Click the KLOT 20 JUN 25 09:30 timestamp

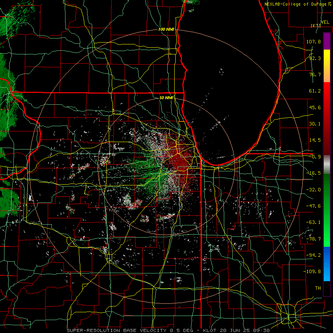click(x=236, y=330)
